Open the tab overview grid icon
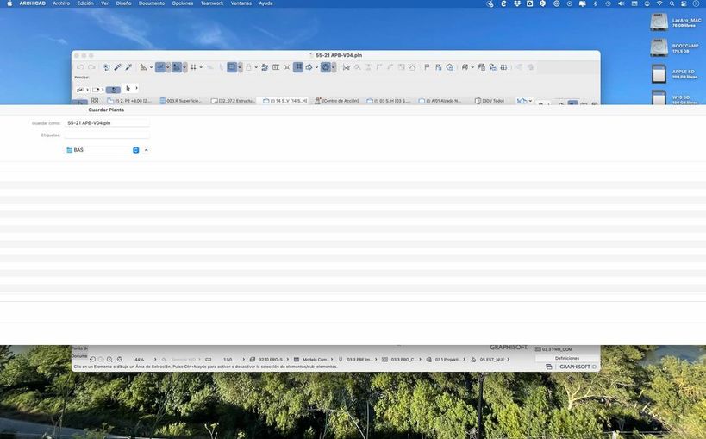706x439 pixels. point(95,101)
